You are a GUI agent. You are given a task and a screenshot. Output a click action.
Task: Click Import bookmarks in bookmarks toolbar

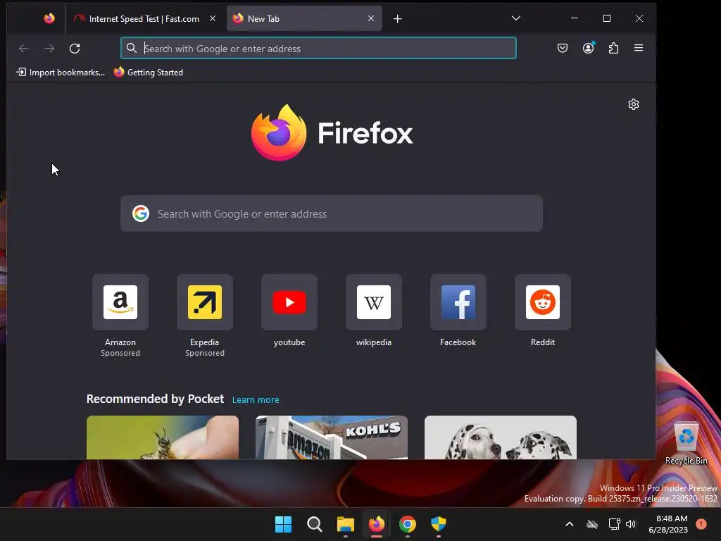[x=61, y=73]
